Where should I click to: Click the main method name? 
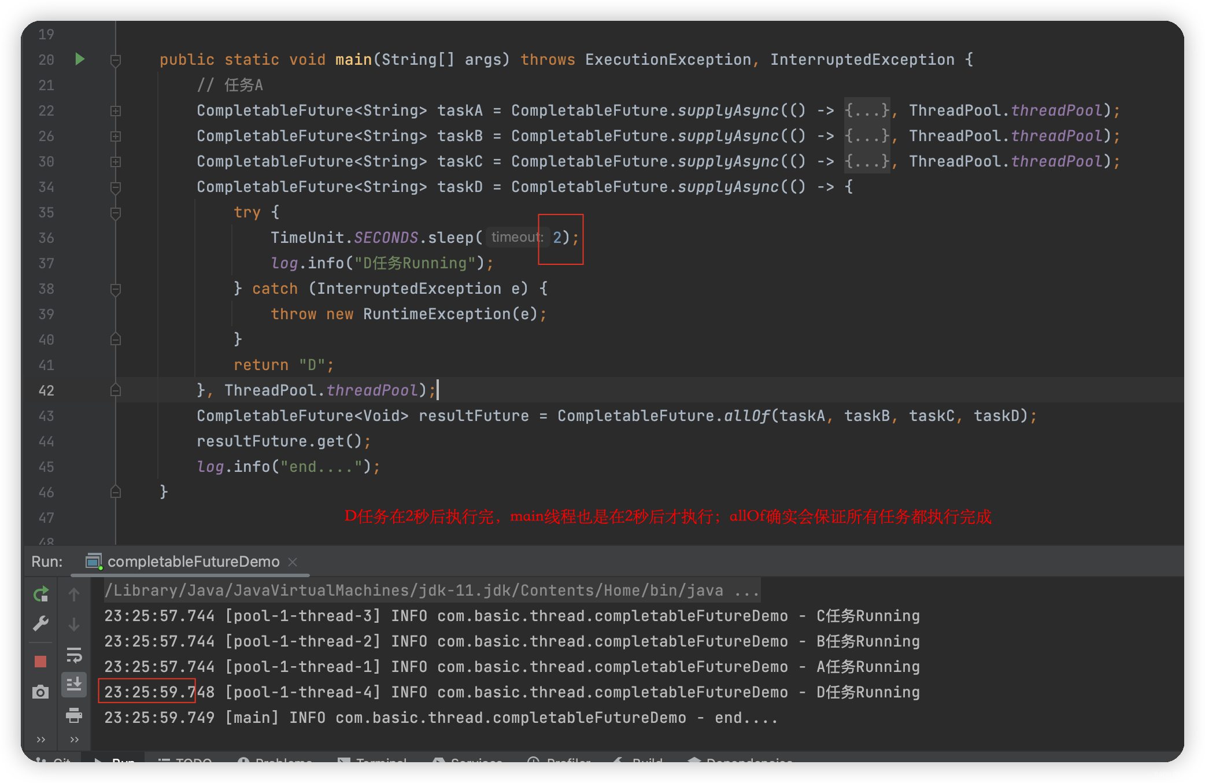point(353,60)
